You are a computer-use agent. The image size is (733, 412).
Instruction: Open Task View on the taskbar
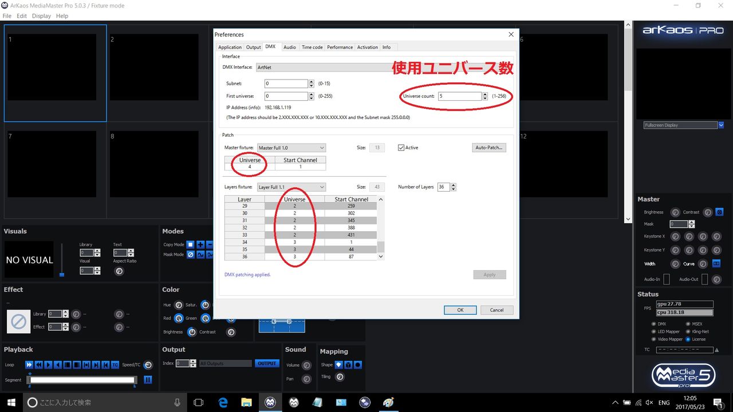coord(198,402)
